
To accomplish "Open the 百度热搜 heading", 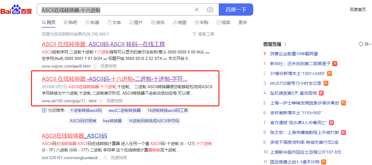I will click(272, 44).
